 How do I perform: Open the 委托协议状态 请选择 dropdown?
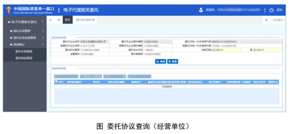point(158,50)
